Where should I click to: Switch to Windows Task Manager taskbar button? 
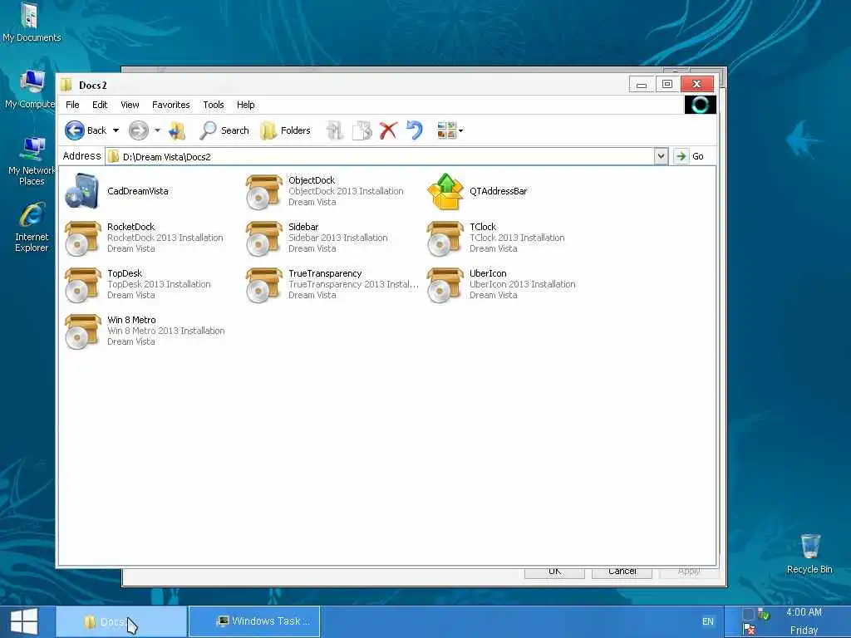tap(254, 621)
